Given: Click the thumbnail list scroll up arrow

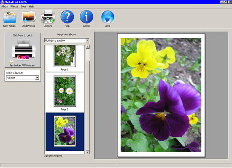Looking at the screenshot, I should (x=88, y=47).
